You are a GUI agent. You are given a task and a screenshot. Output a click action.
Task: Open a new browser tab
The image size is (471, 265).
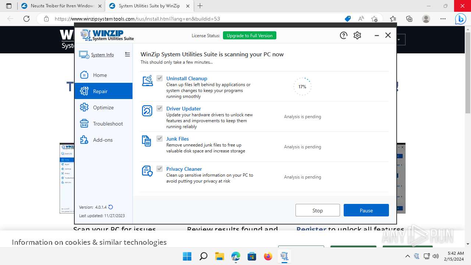coord(200,6)
